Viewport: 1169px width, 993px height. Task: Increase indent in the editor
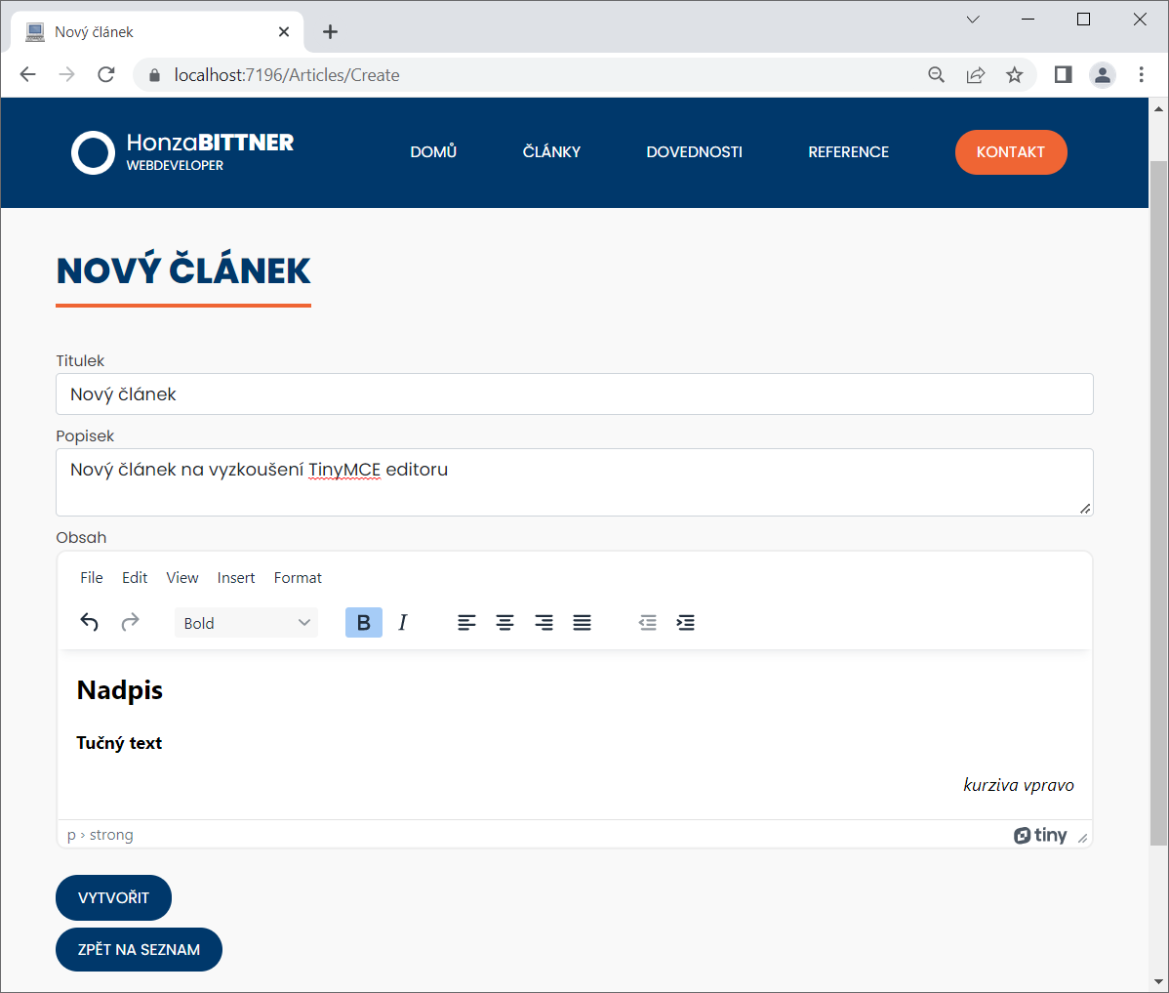click(686, 623)
